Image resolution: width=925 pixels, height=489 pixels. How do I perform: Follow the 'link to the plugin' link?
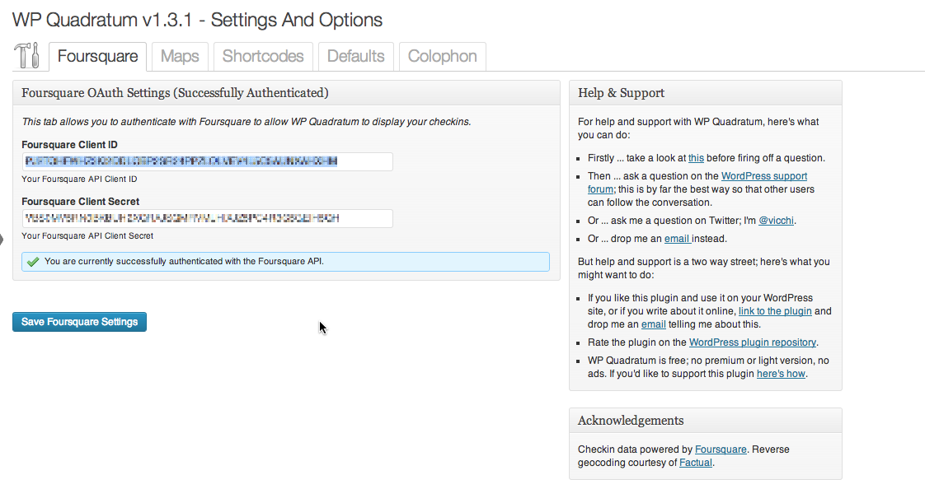(x=775, y=311)
